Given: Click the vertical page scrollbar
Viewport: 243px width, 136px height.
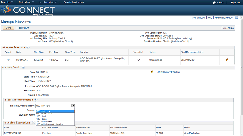Looking at the screenshot, I should pos(241,66).
